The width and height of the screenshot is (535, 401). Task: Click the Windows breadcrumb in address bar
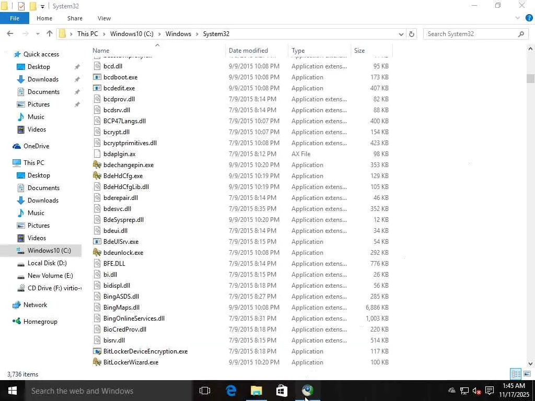(178, 34)
